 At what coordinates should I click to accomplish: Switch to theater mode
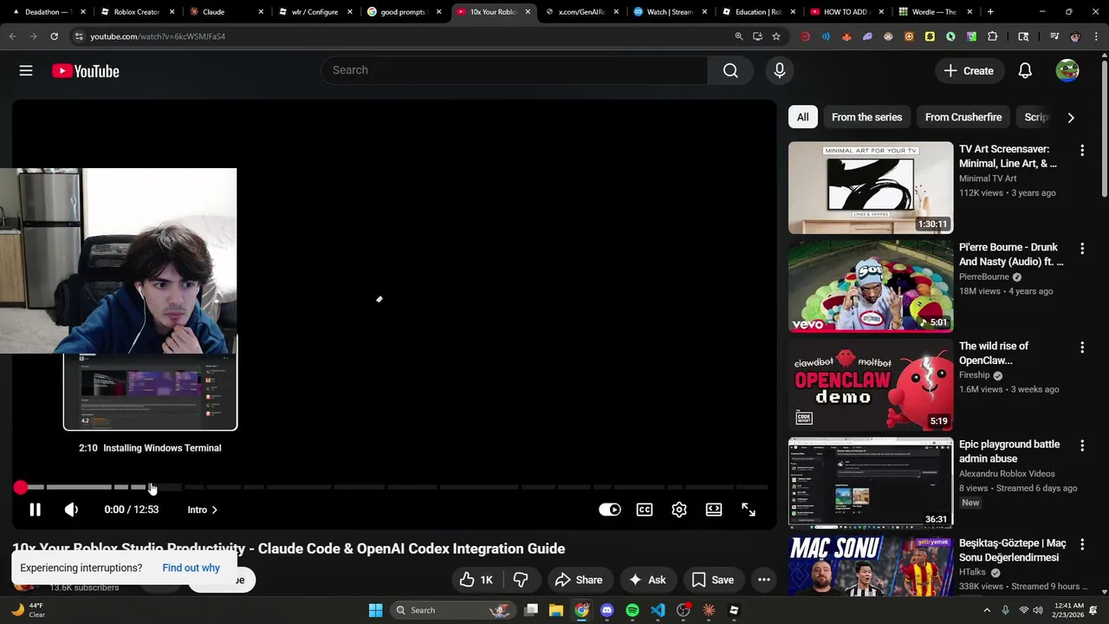pyautogui.click(x=714, y=510)
